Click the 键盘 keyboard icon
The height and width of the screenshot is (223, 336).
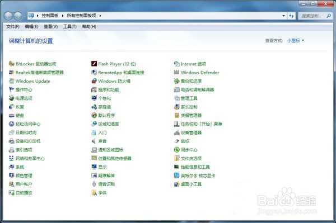11,116
